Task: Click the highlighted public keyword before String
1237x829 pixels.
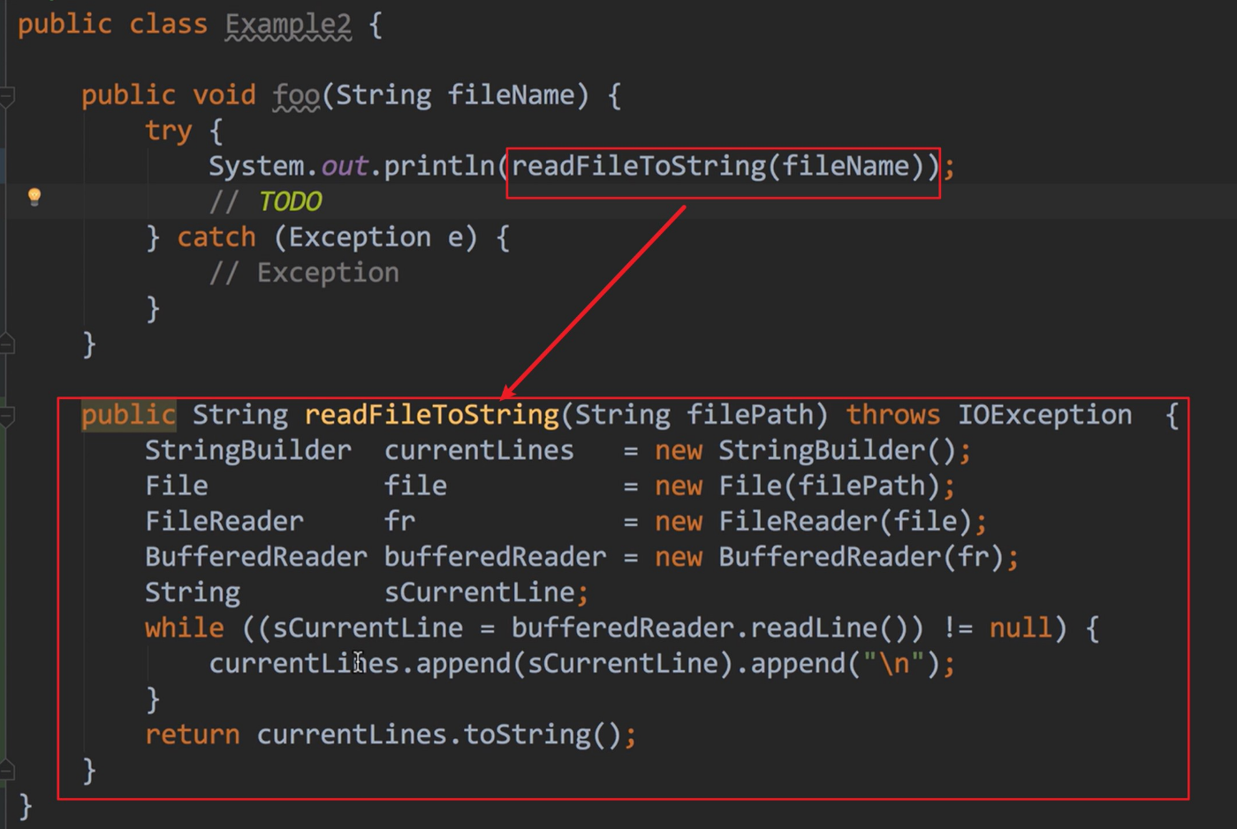Action: pyautogui.click(x=128, y=415)
